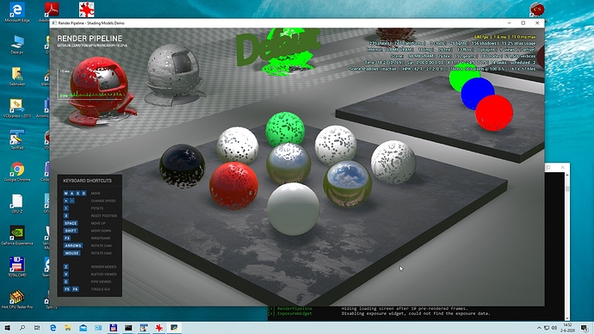Click the SHIFT key label
This screenshot has width=594, height=334.
(x=71, y=231)
